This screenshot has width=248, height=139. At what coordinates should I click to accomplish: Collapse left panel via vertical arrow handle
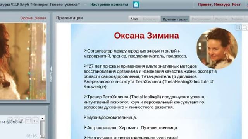pos(51,74)
